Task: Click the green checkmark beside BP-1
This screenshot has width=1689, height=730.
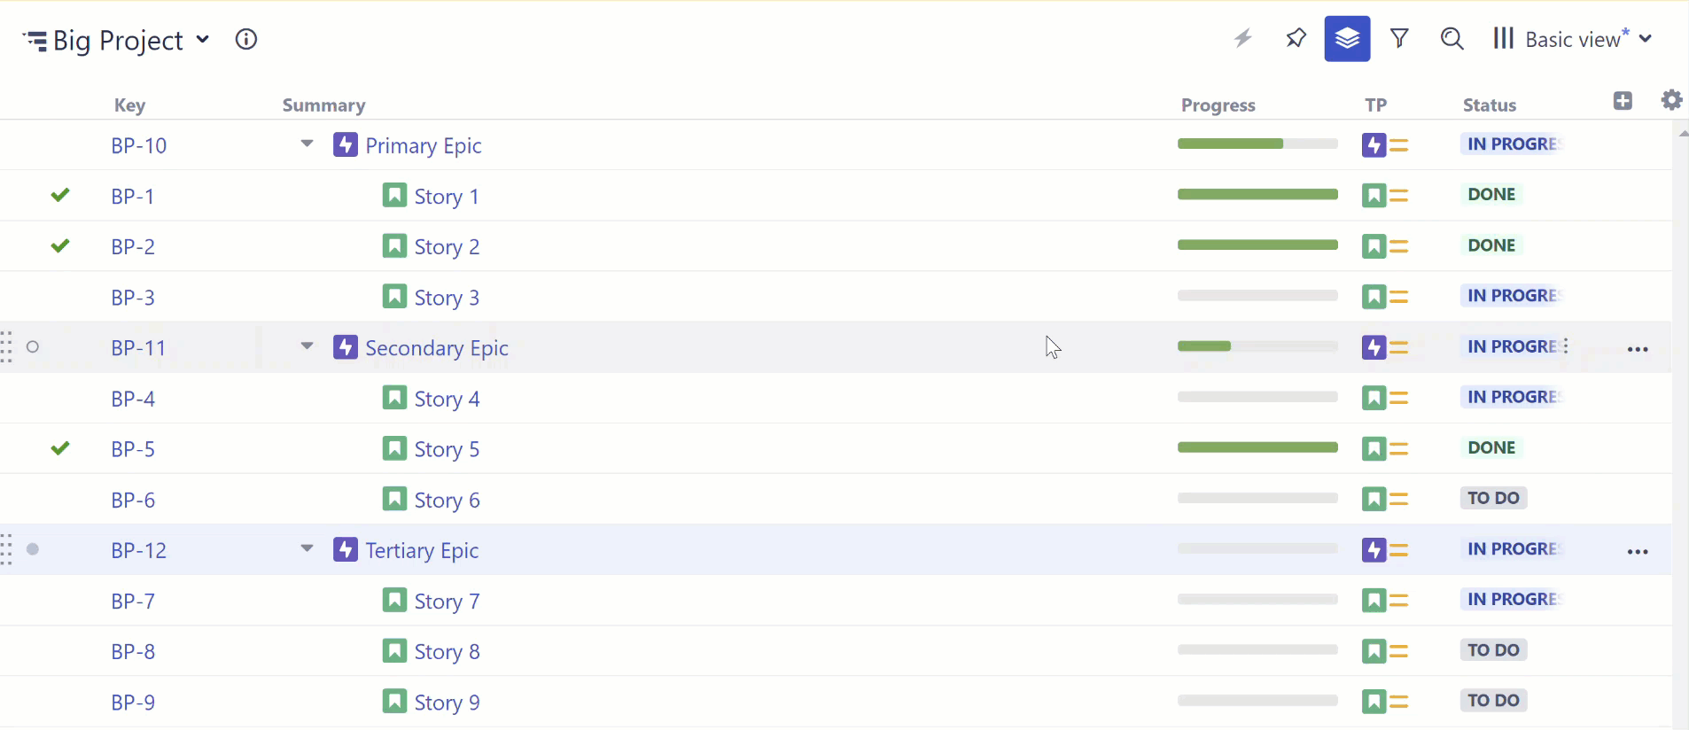Action: (x=60, y=195)
